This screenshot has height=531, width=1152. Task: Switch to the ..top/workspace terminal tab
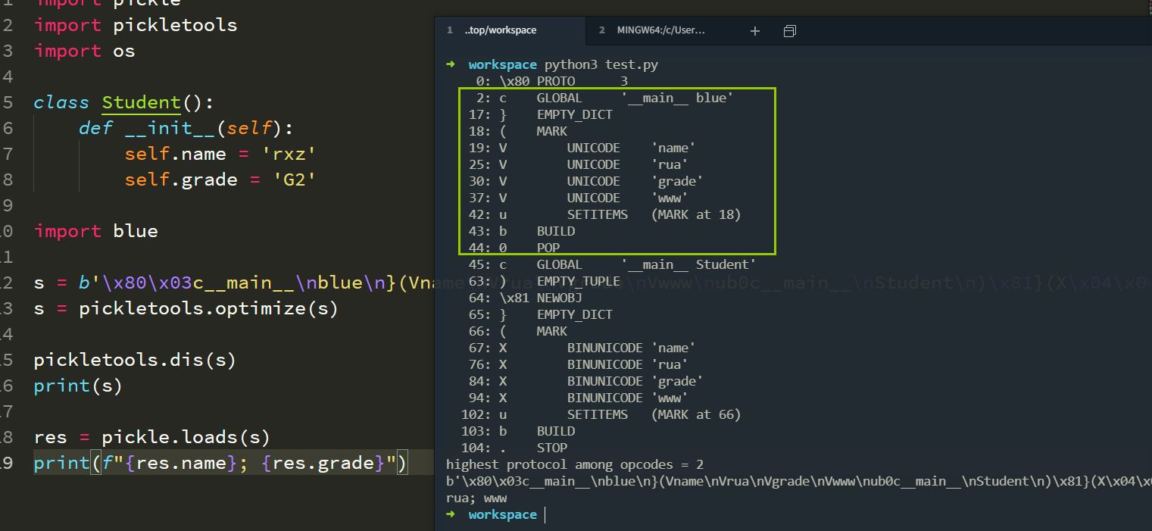coord(500,30)
